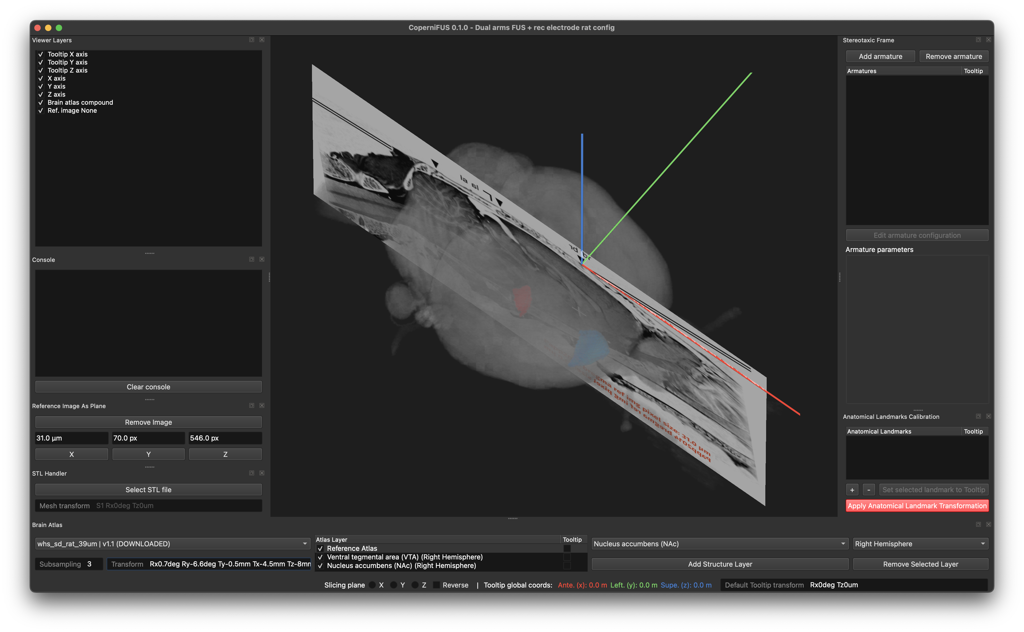Uncheck the Ventral tegmental area layer
1024x632 pixels.
pos(320,557)
